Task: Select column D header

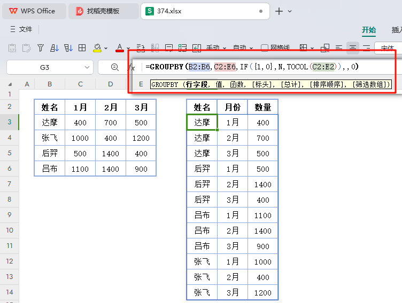Action: [111, 84]
